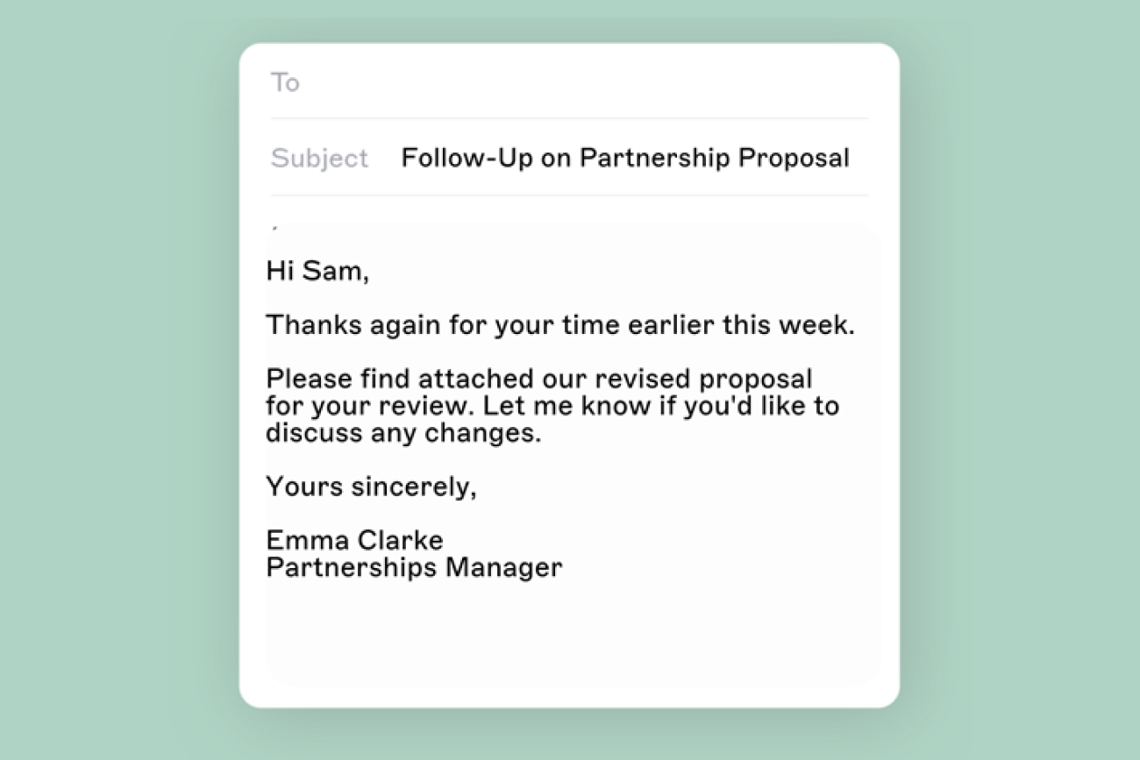
Task: Click the signature name "Emma Clarke"
Action: 354,540
